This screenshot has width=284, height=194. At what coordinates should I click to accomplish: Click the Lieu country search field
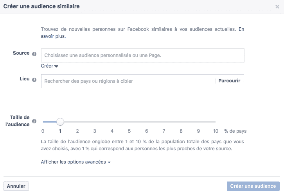coord(128,81)
